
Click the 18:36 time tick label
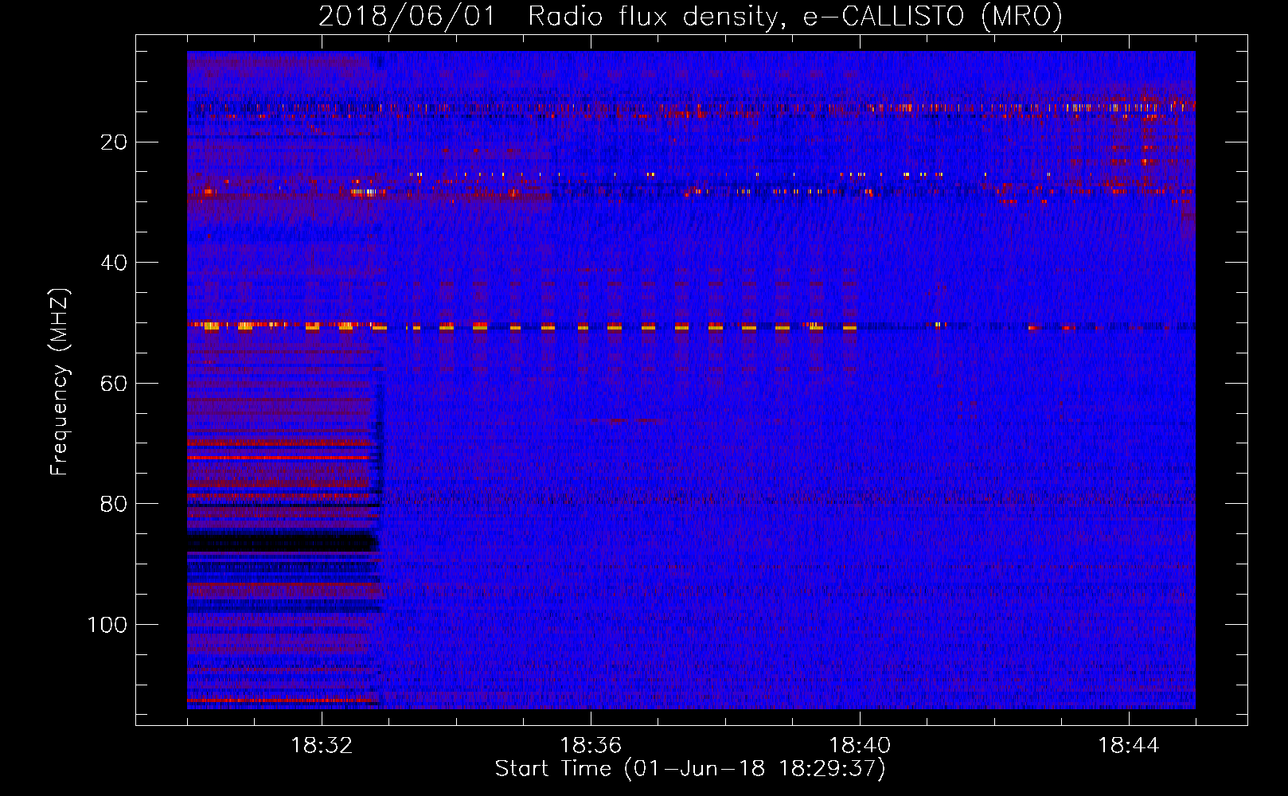[x=591, y=746]
